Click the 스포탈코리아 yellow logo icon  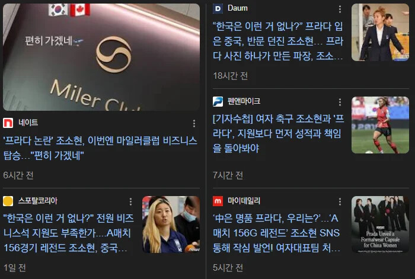[8, 201]
